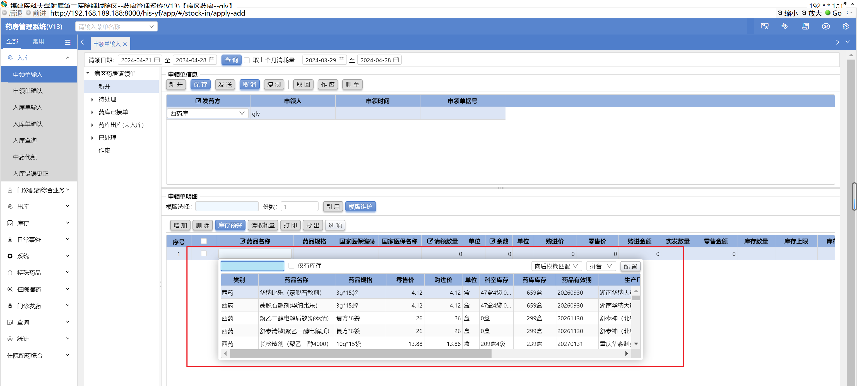Click the settings gear icon in header
857x386 pixels.
point(845,26)
